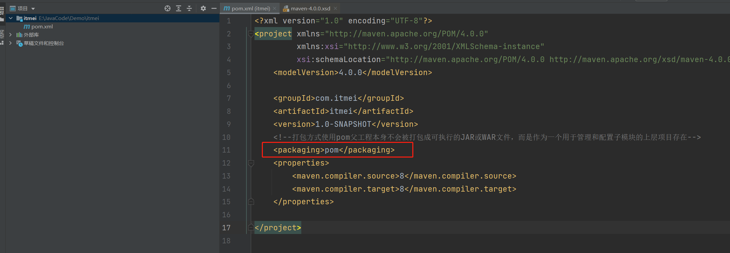Click the 项目 panel window icon

pos(13,9)
